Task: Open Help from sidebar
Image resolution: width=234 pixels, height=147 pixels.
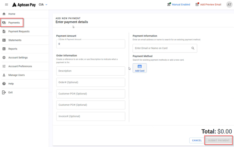Action: pos(11,84)
